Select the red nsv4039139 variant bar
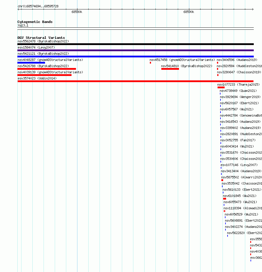262x272 pixels. coord(44,75)
